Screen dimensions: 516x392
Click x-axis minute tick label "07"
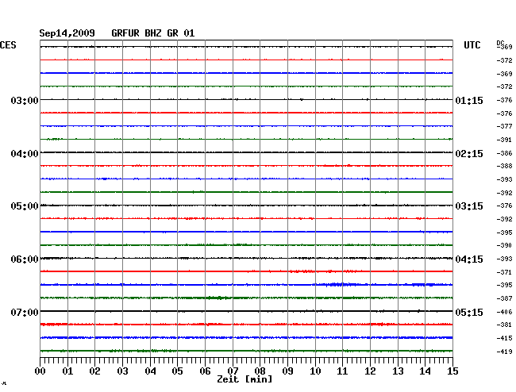pos(233,371)
